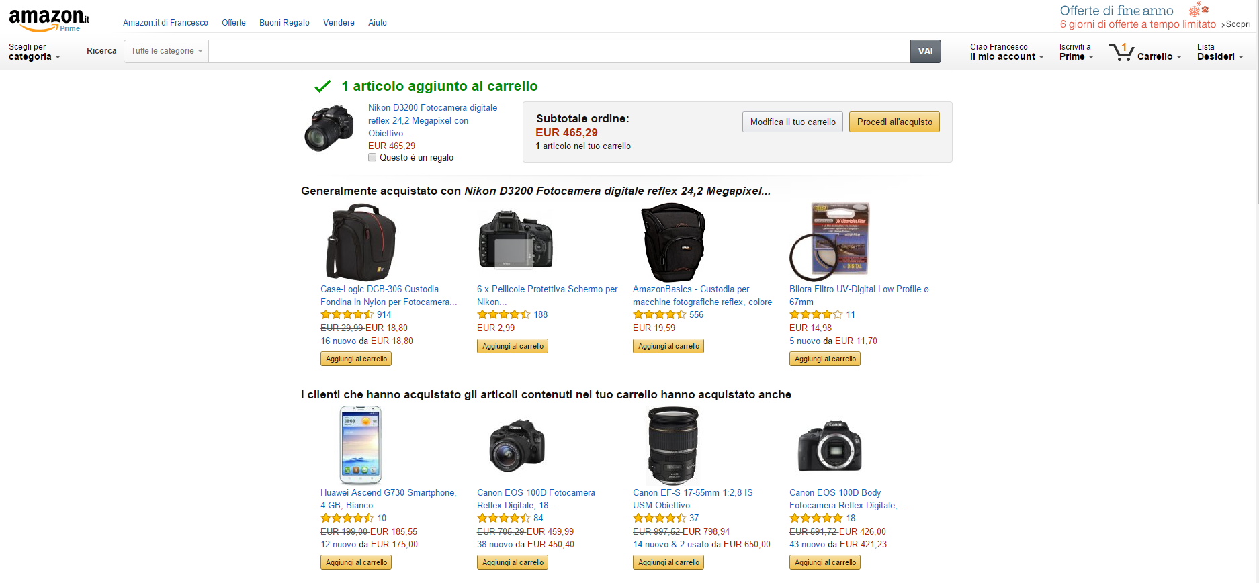Image resolution: width=1259 pixels, height=583 pixels.
Task: Click the Nikon D3200 camera thumbnail
Action: click(x=329, y=128)
